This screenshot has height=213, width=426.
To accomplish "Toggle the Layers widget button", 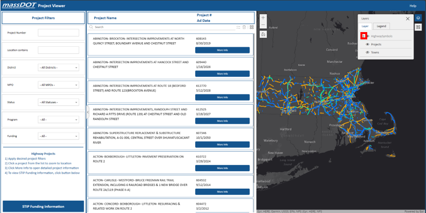I will click(418, 18).
